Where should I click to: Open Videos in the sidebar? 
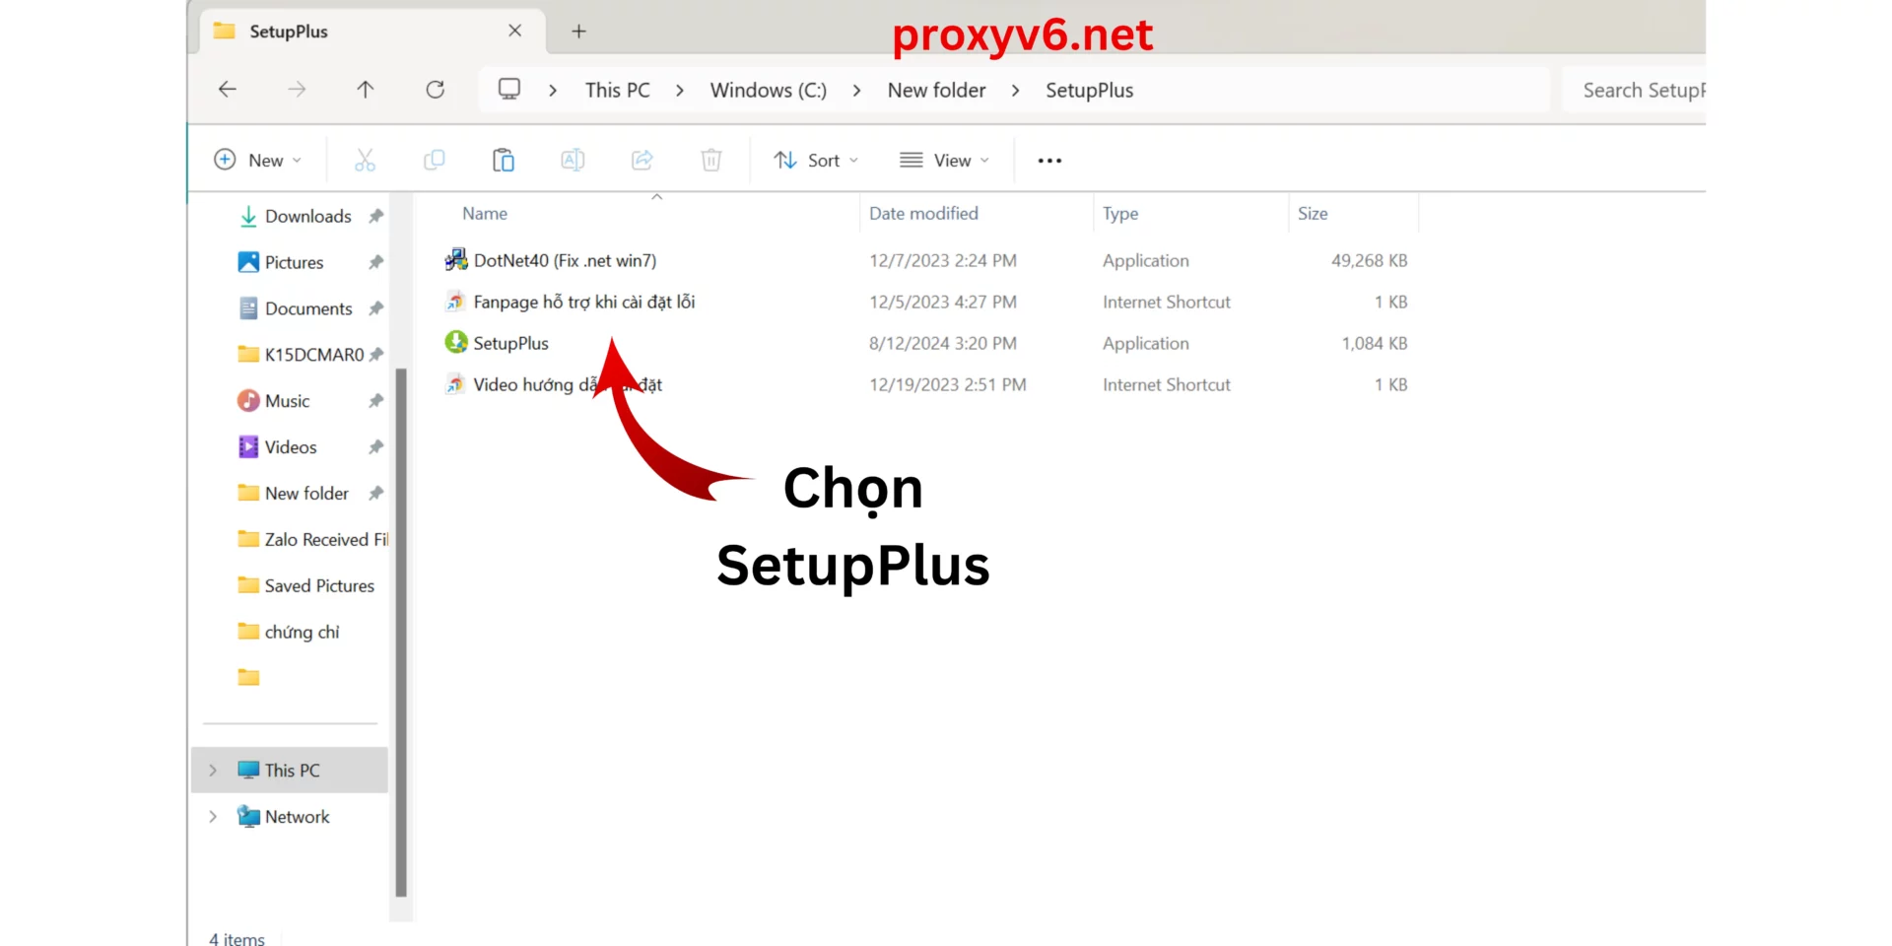point(291,447)
